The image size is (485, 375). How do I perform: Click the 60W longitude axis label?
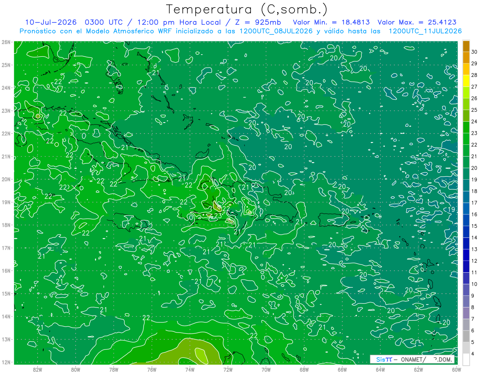pyautogui.click(x=456, y=369)
